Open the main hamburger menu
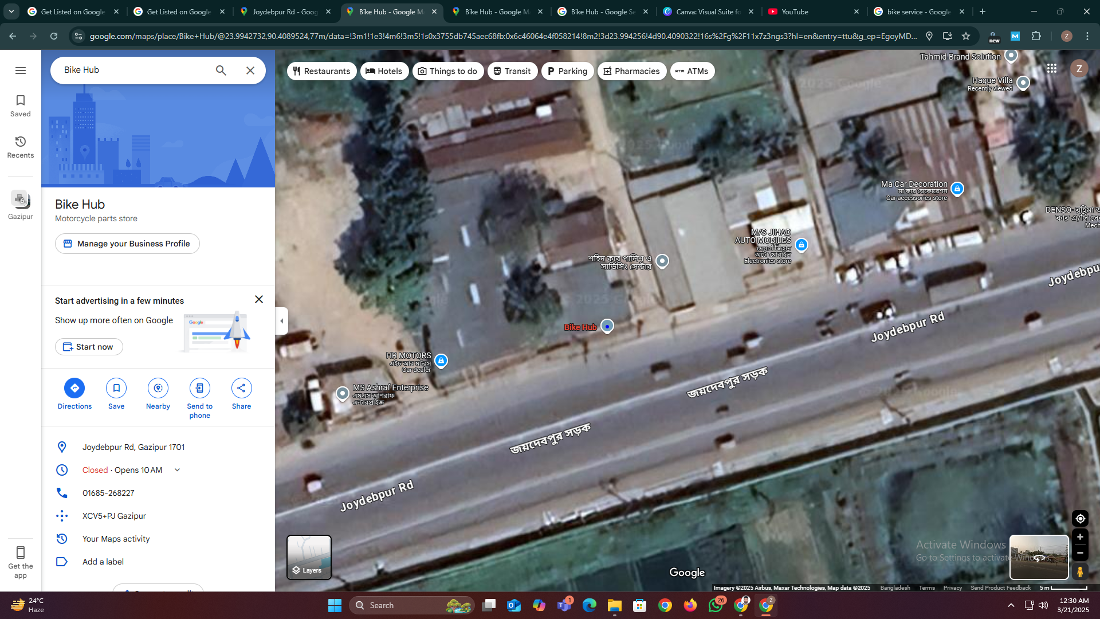1100x619 pixels. coord(21,70)
